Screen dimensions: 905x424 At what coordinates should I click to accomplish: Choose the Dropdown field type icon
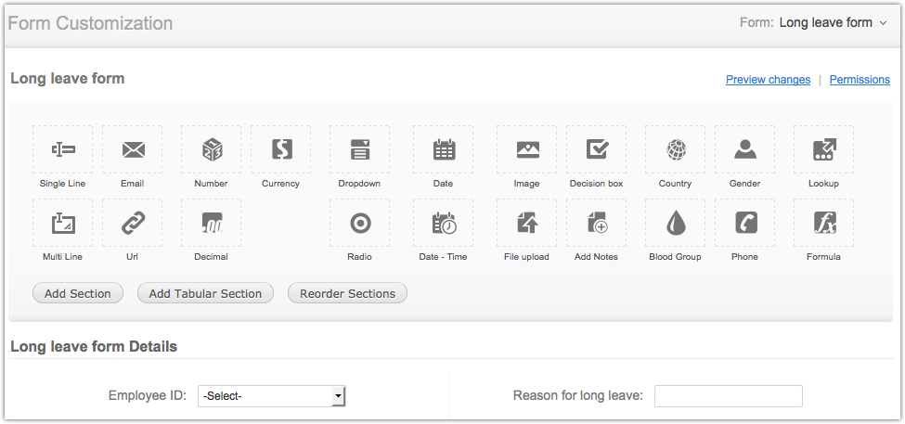tap(360, 149)
